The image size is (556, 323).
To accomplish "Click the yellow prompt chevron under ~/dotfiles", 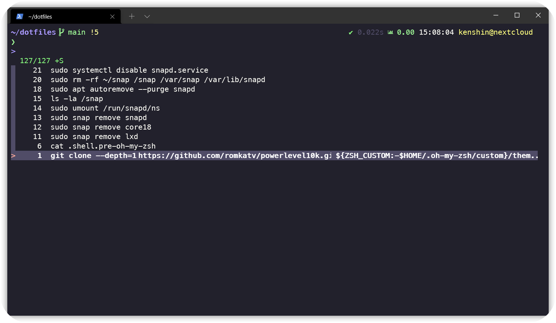I will pyautogui.click(x=13, y=42).
